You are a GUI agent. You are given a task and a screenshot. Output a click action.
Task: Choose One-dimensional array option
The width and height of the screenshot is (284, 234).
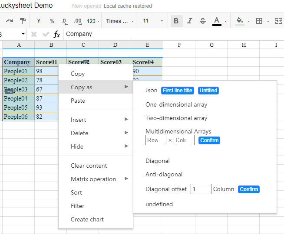(x=176, y=104)
